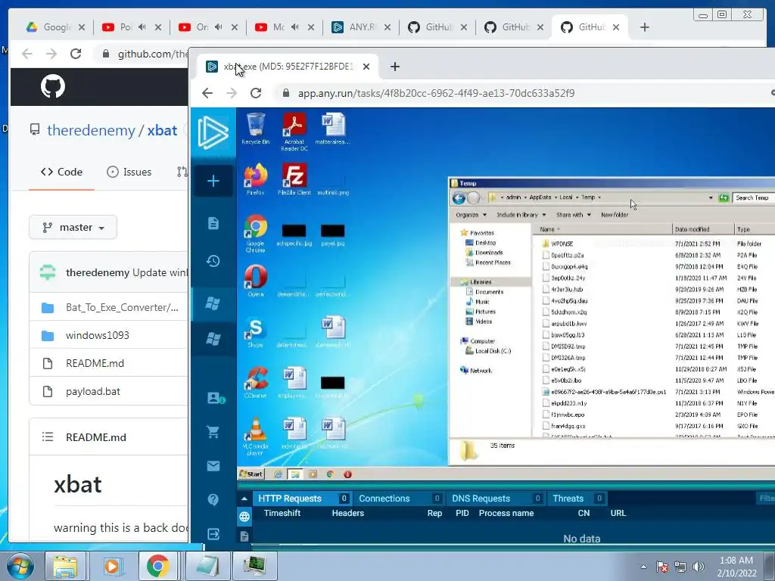This screenshot has width=775, height=581.
Task: Open the Bat_To_Exe_Converter folder on GitHub
Action: [x=122, y=307]
